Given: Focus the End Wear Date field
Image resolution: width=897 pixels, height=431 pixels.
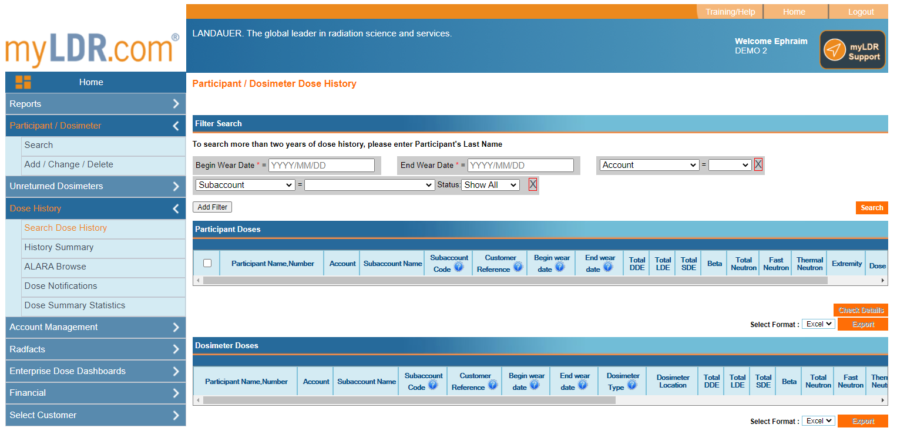Looking at the screenshot, I should coord(520,166).
